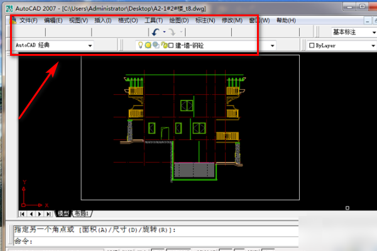377x251 pixels.
Task: Jump to first layout tab arrow
Action: (x=23, y=214)
